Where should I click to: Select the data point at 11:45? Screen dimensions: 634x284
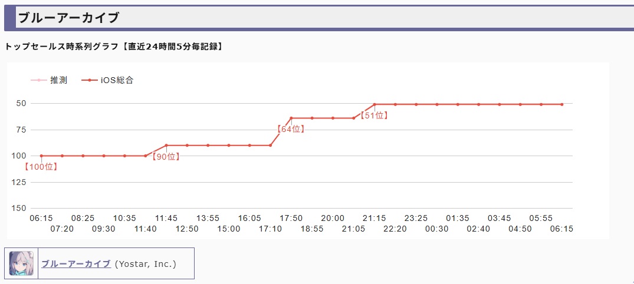[x=166, y=145]
